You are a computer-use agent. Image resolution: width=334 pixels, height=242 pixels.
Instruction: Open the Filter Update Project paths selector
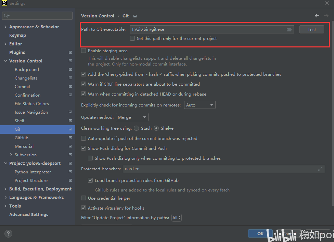pos(176,217)
